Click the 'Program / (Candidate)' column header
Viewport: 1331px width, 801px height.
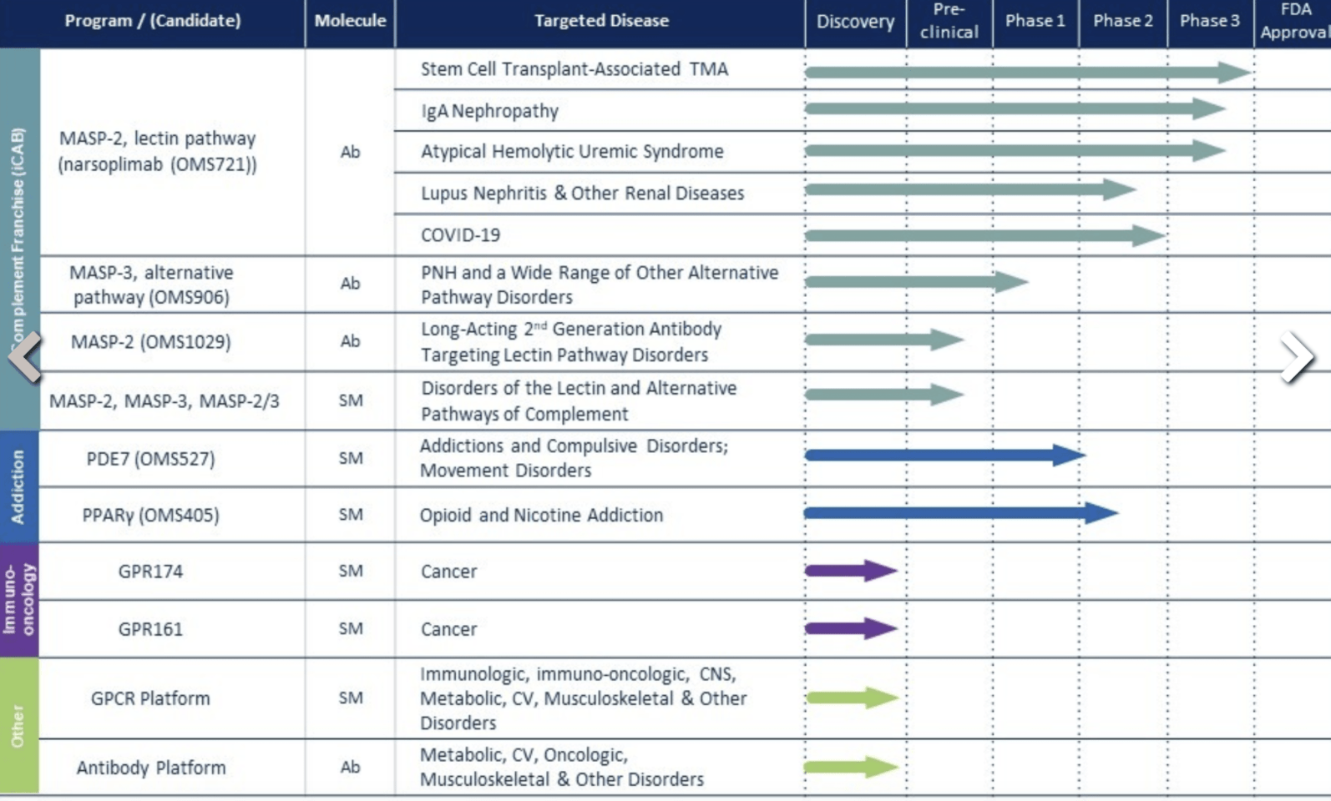pos(153,21)
